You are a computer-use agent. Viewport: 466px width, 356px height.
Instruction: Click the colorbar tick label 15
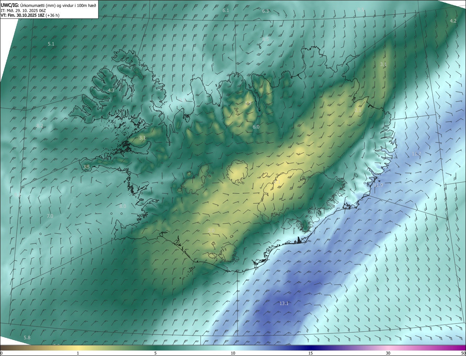tap(311, 353)
